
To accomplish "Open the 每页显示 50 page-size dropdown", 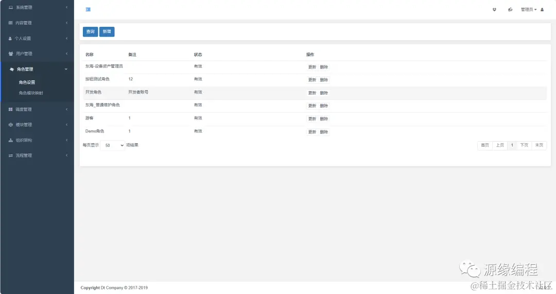I will 113,145.
